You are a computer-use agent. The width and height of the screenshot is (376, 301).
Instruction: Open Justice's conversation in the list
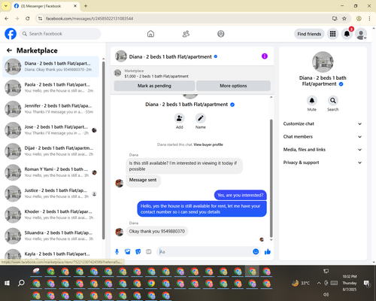(x=50, y=193)
